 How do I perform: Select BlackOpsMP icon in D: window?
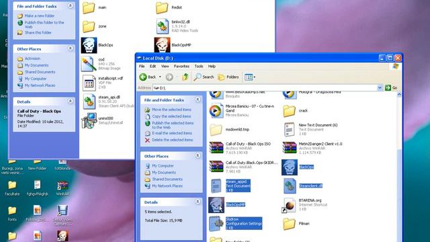point(216,204)
